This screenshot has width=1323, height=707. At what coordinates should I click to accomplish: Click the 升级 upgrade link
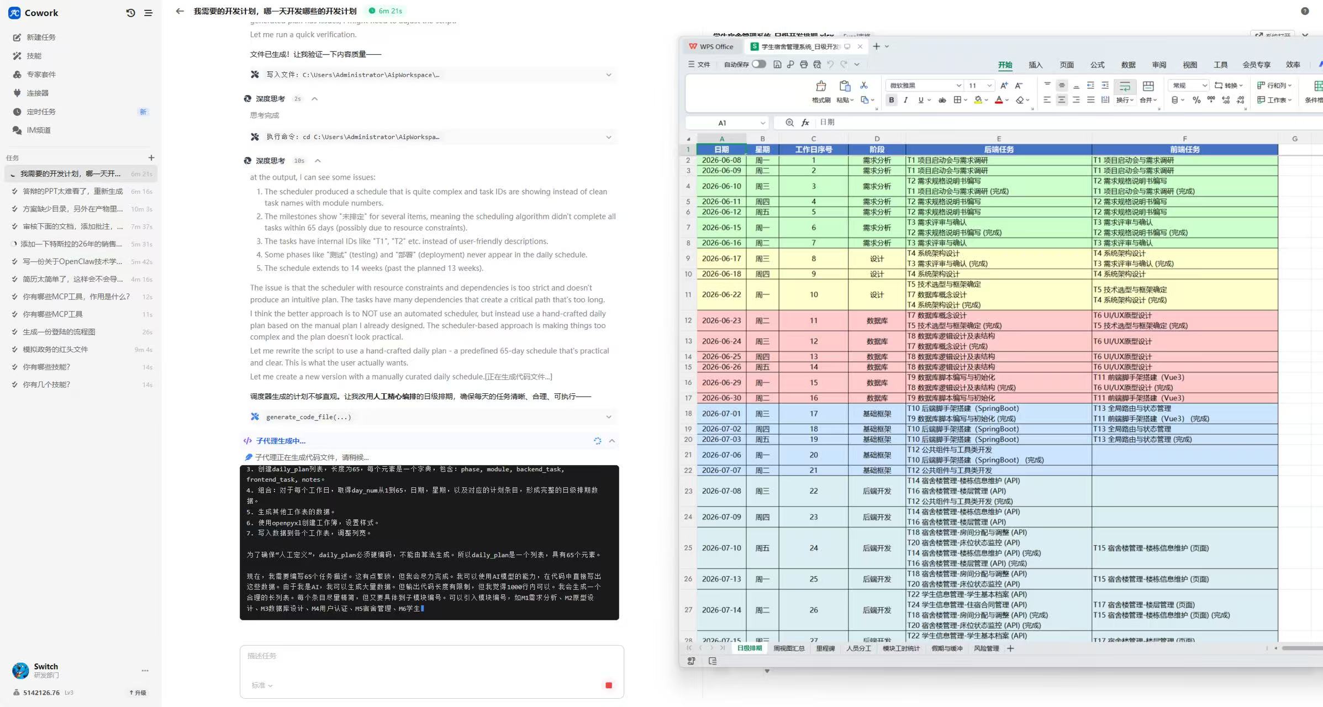(138, 693)
